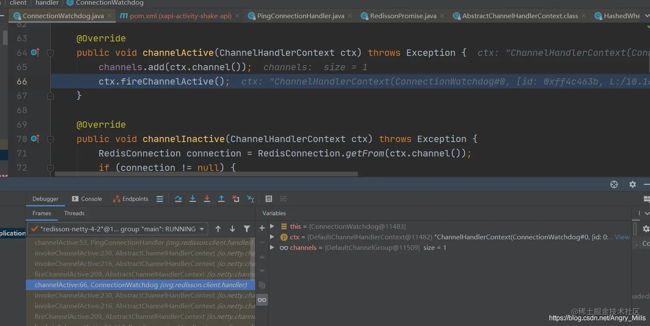This screenshot has width=650, height=326.
Task: Click the crosshair target icon in debug header
Action: [614, 184]
